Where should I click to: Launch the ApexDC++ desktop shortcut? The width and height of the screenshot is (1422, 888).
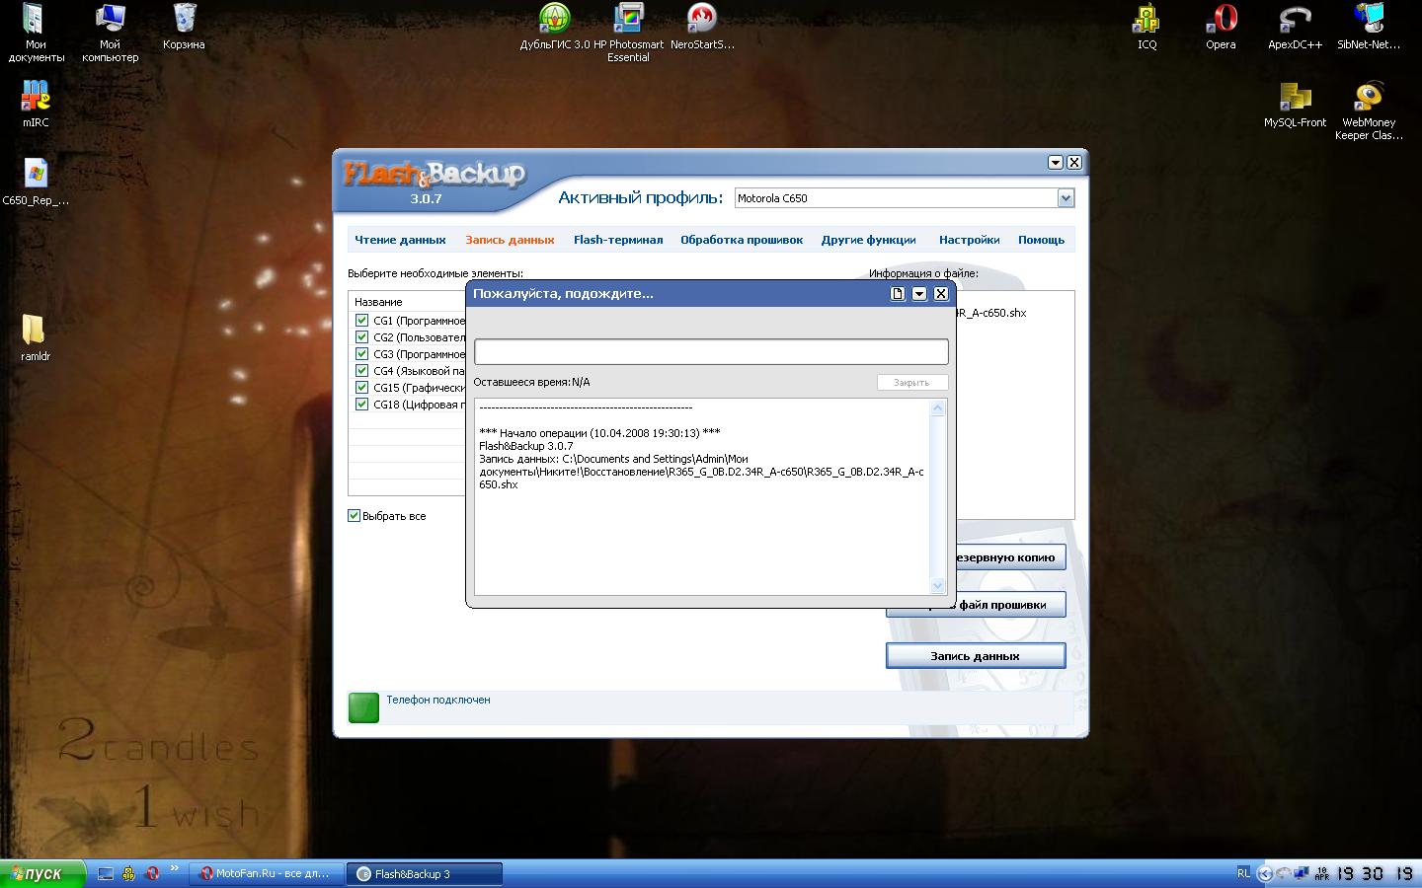(x=1295, y=27)
